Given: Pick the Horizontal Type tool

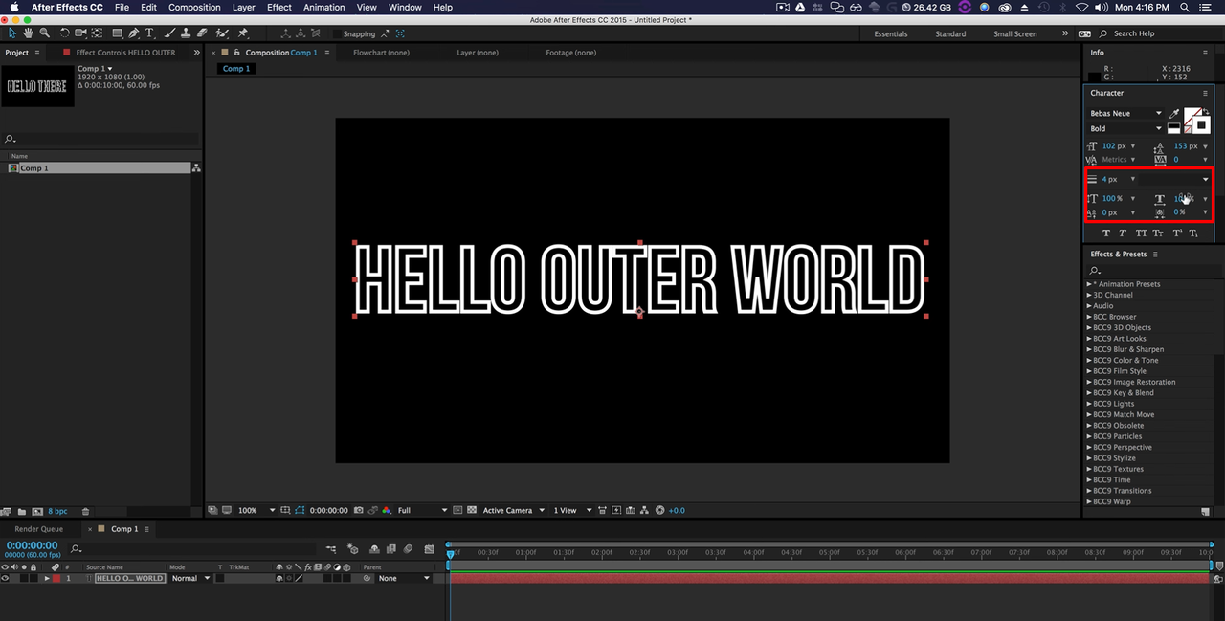Looking at the screenshot, I should [149, 33].
